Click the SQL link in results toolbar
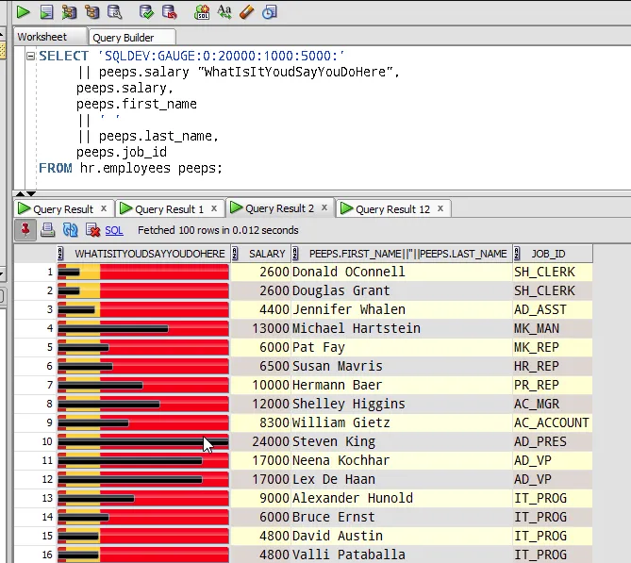The height and width of the screenshot is (563, 631). pos(113,230)
